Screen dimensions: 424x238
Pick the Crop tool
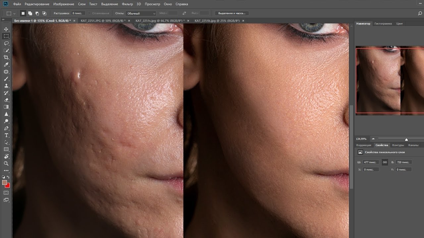(x=6, y=58)
